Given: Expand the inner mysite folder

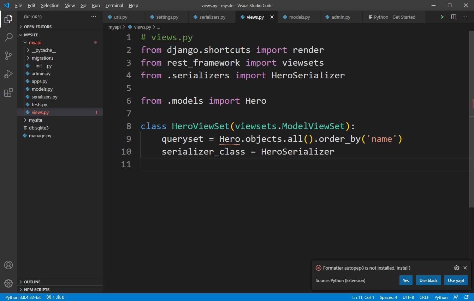Looking at the screenshot, I should (60, 120).
